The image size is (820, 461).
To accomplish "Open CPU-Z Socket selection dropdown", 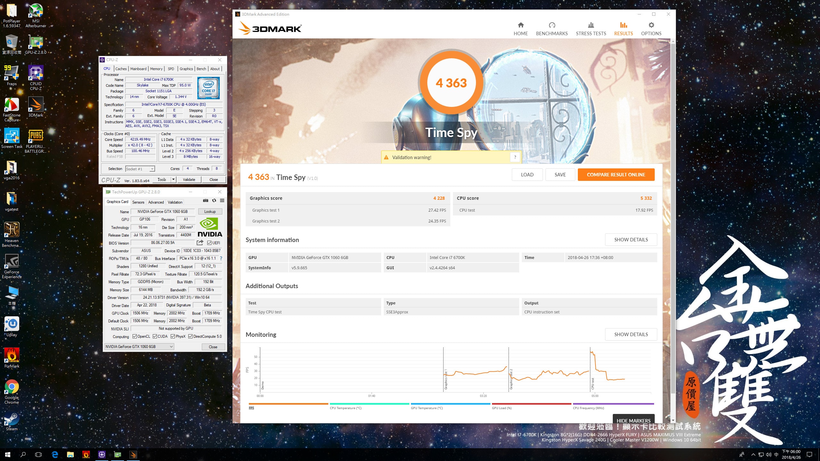I will point(152,169).
